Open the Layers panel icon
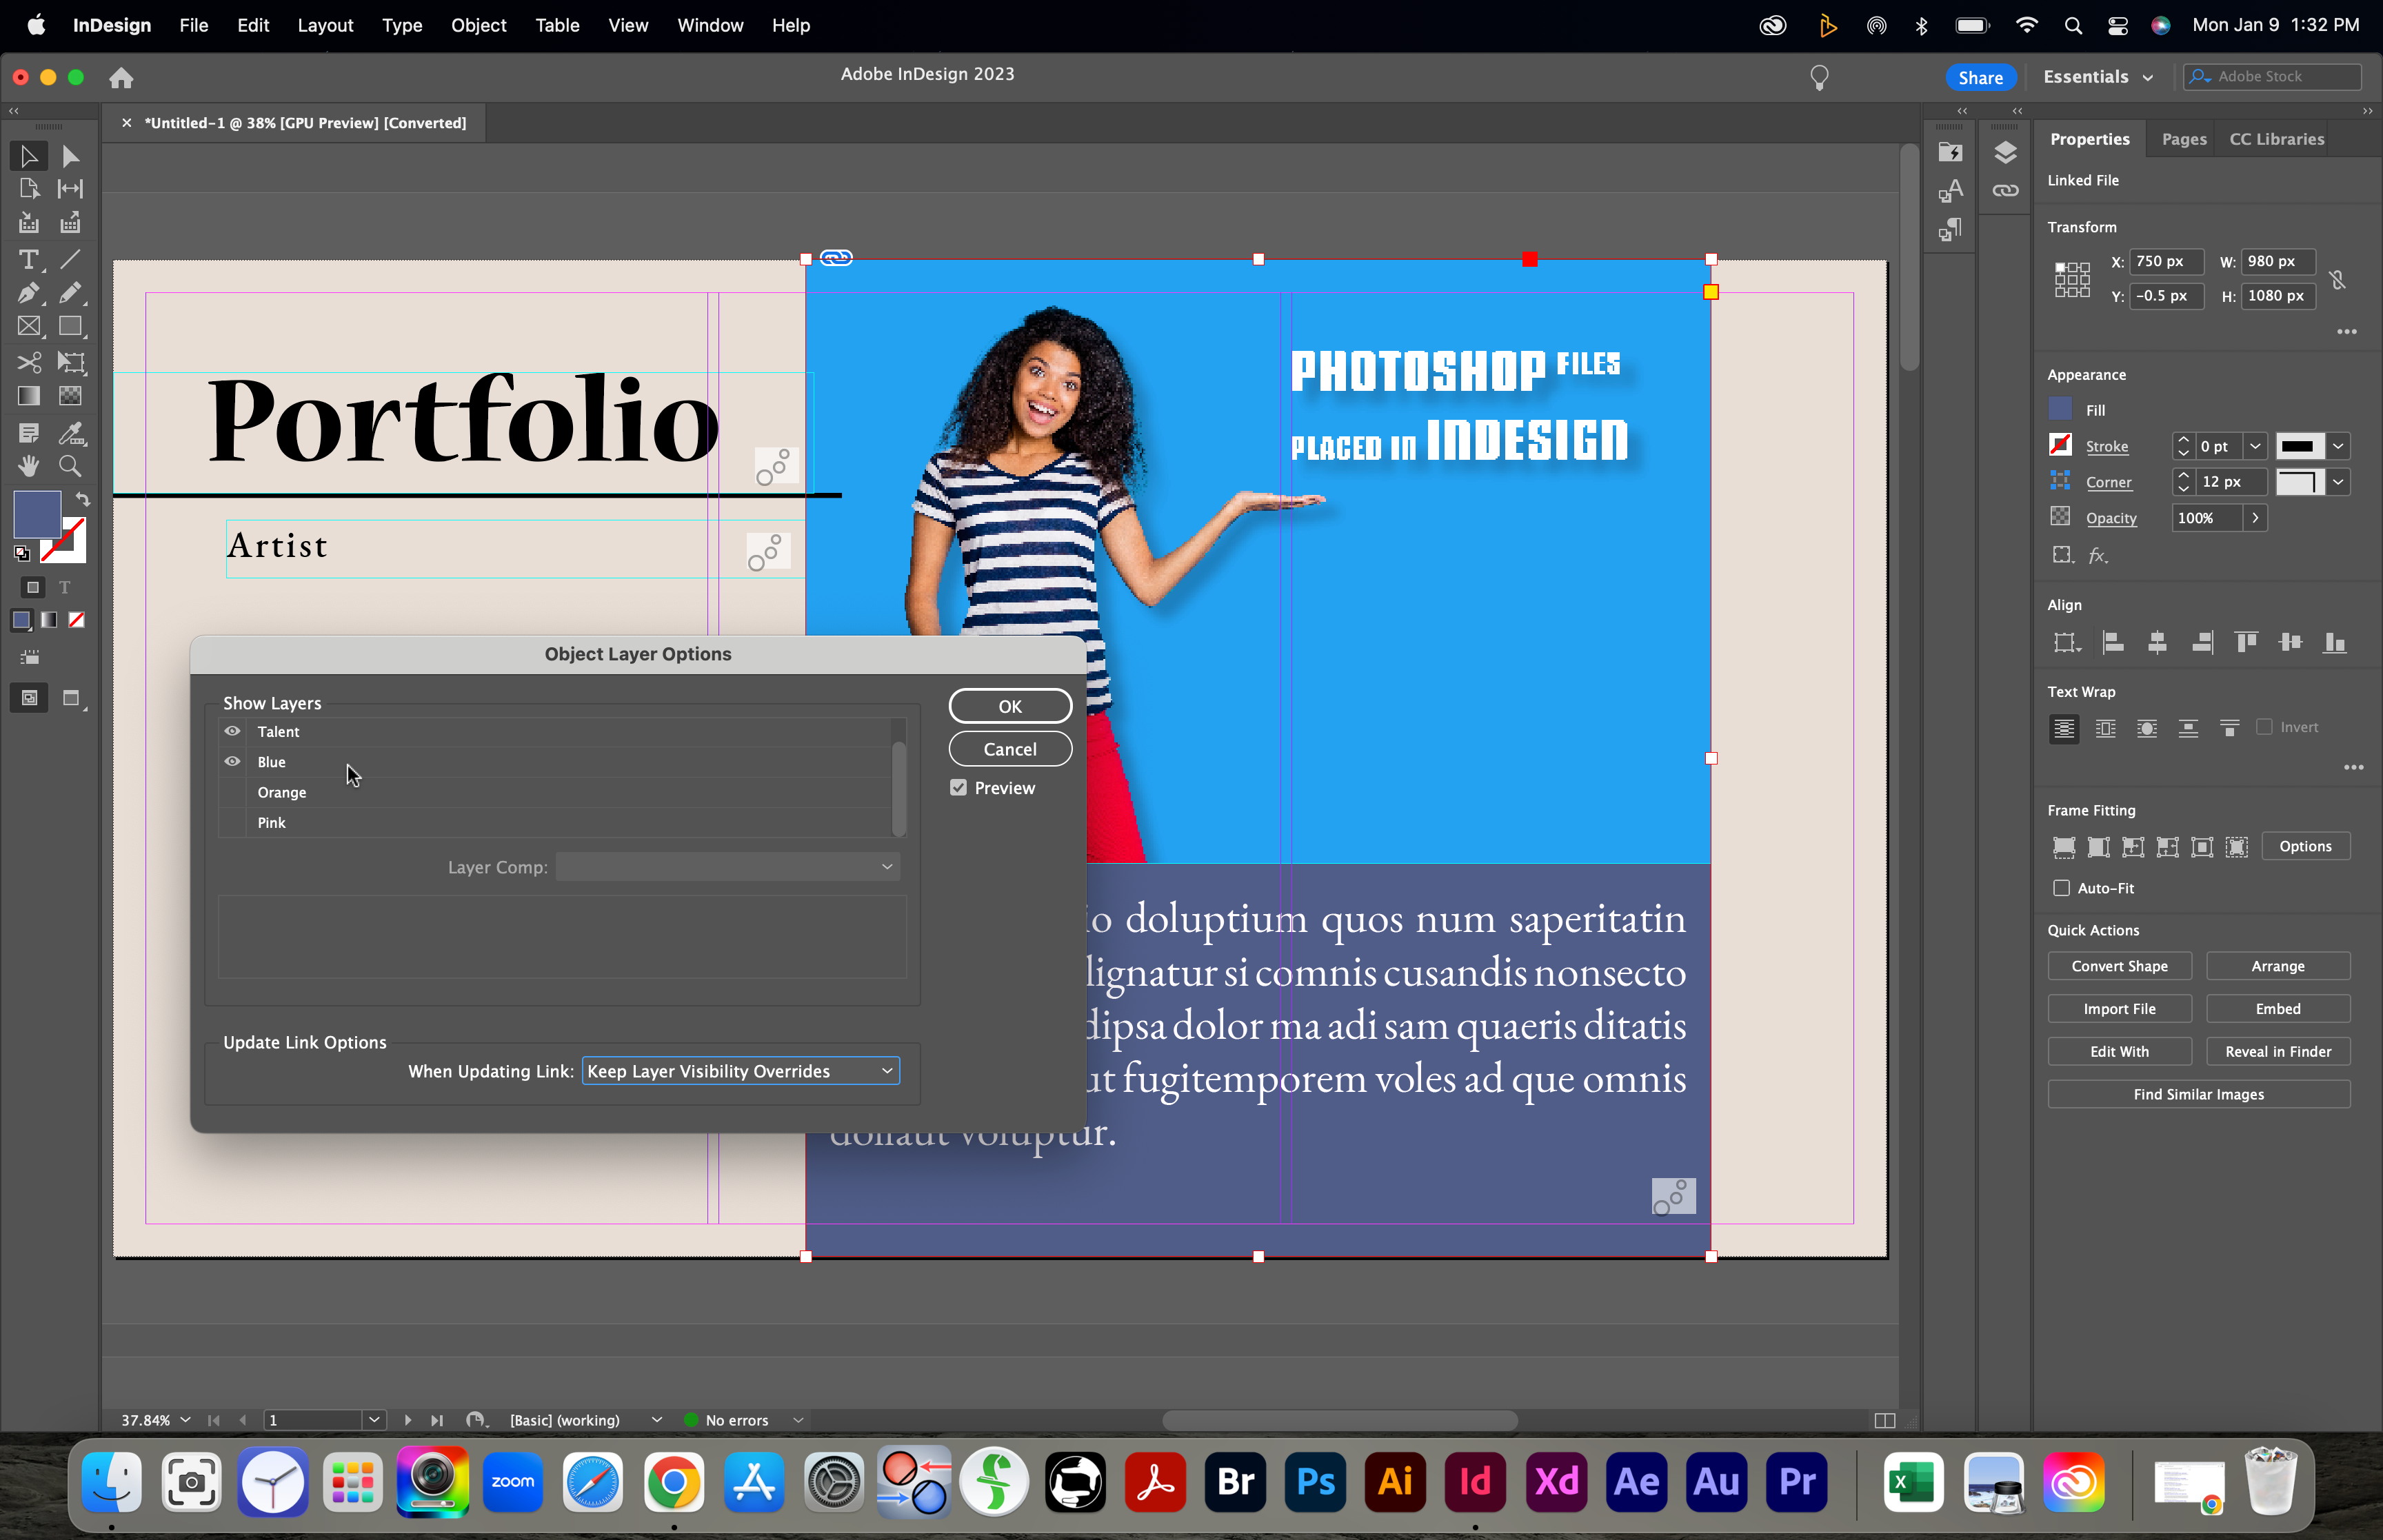This screenshot has width=2383, height=1540. 2005,152
